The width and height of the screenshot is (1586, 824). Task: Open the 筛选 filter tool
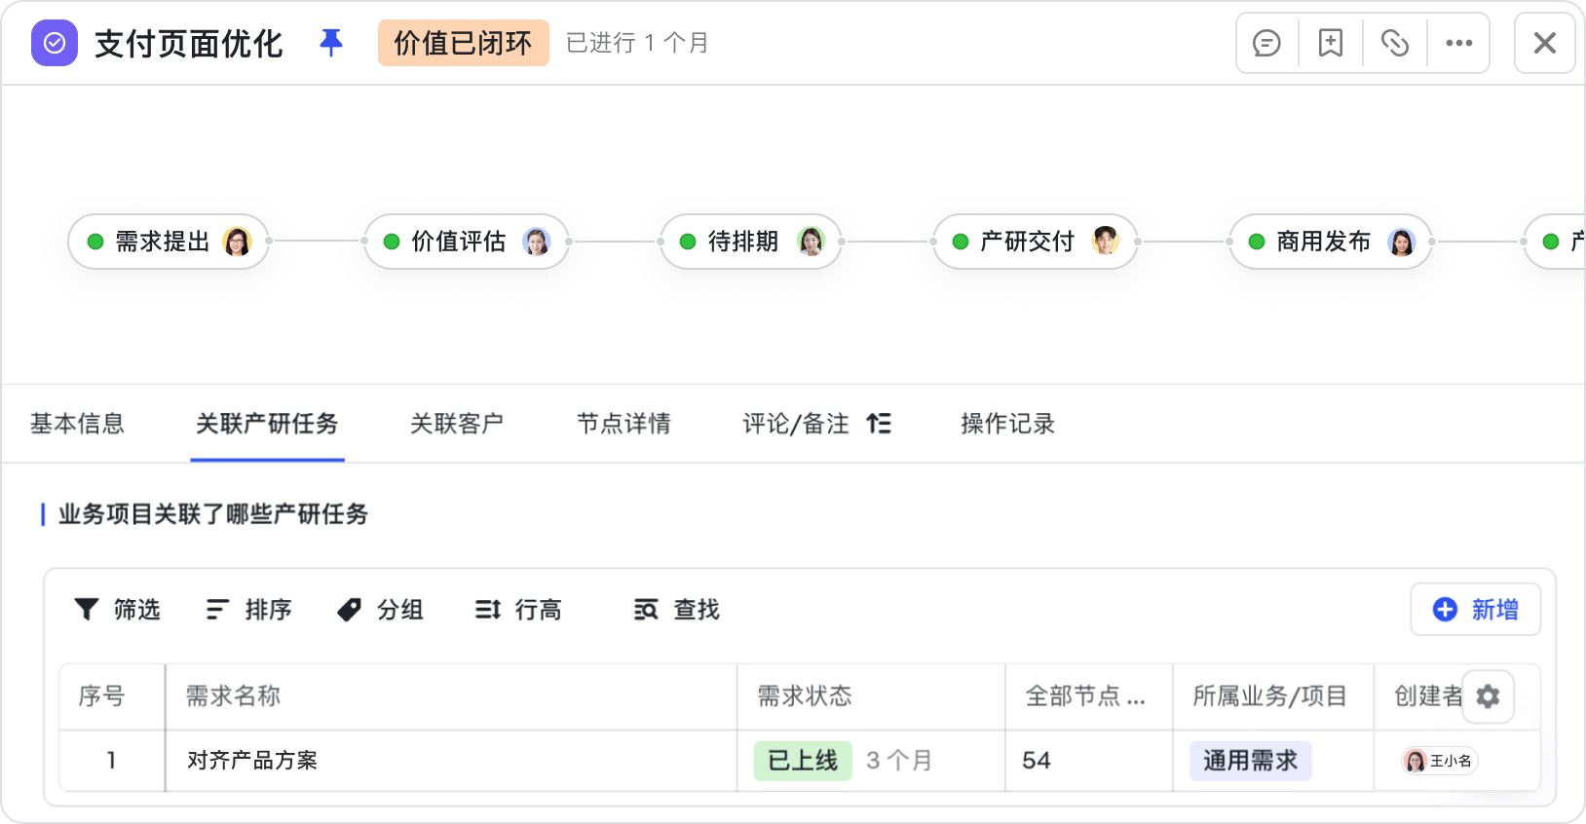117,610
